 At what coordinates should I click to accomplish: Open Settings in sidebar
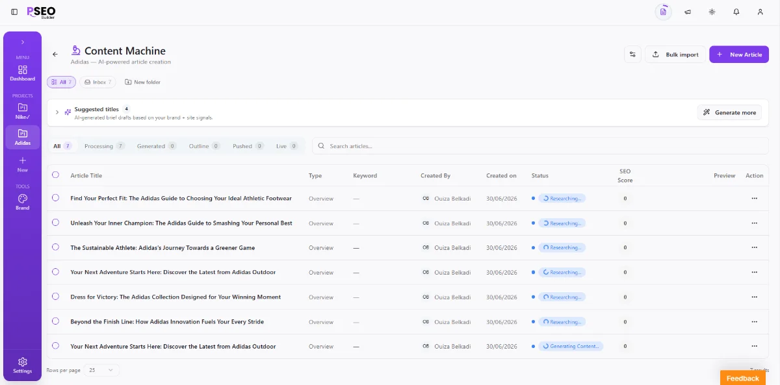(23, 366)
